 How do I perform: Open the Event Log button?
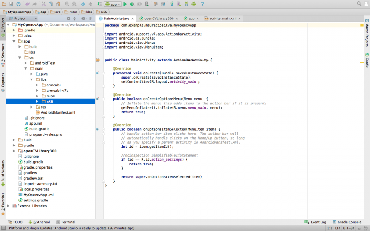pos(316,222)
